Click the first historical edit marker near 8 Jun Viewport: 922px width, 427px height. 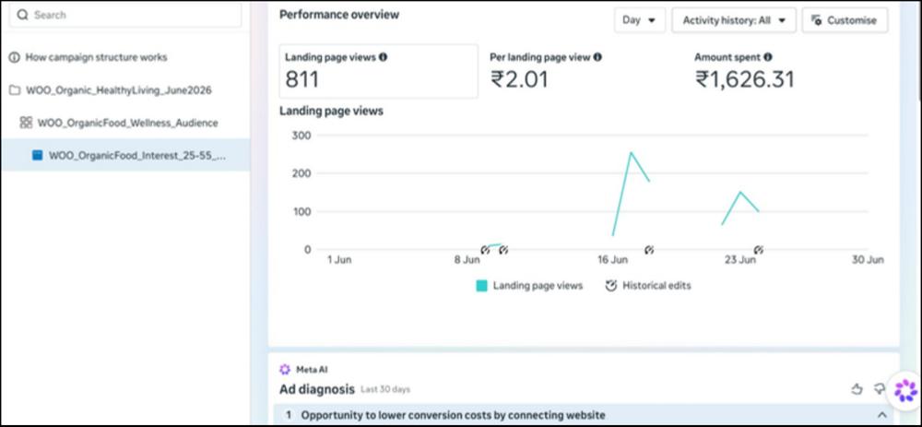485,250
